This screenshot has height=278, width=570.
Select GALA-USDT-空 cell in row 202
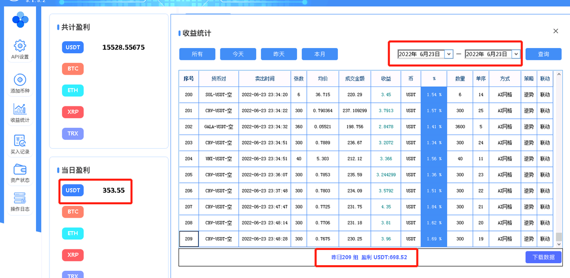218,127
